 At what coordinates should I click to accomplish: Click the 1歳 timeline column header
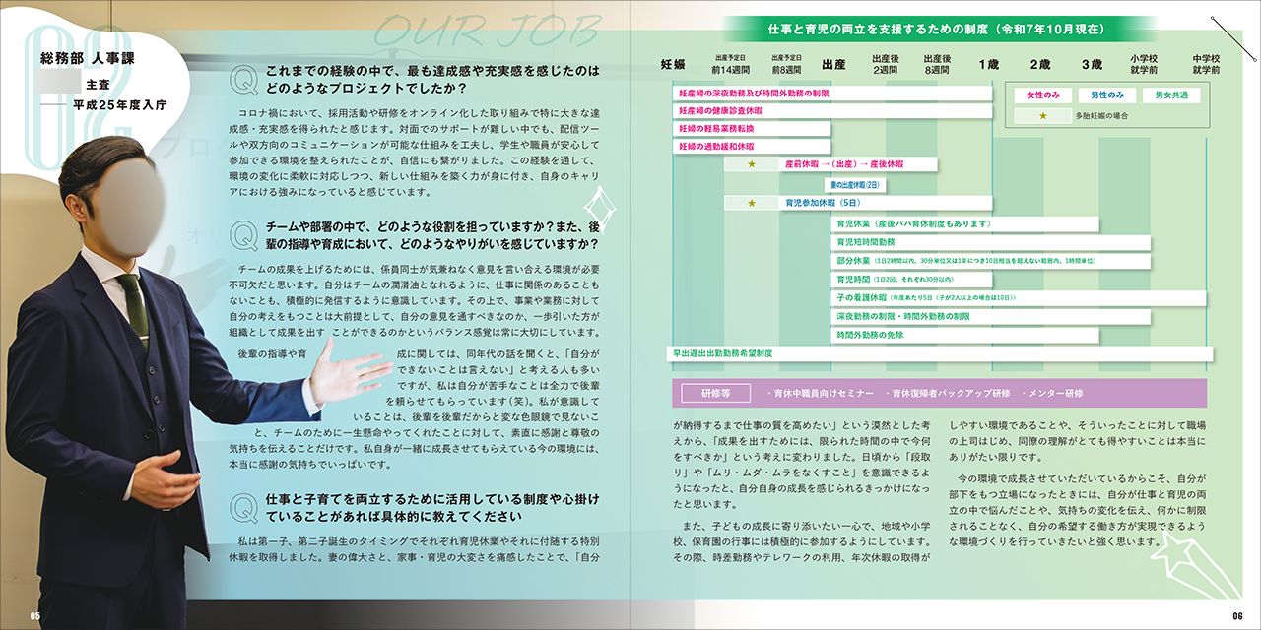tap(988, 64)
